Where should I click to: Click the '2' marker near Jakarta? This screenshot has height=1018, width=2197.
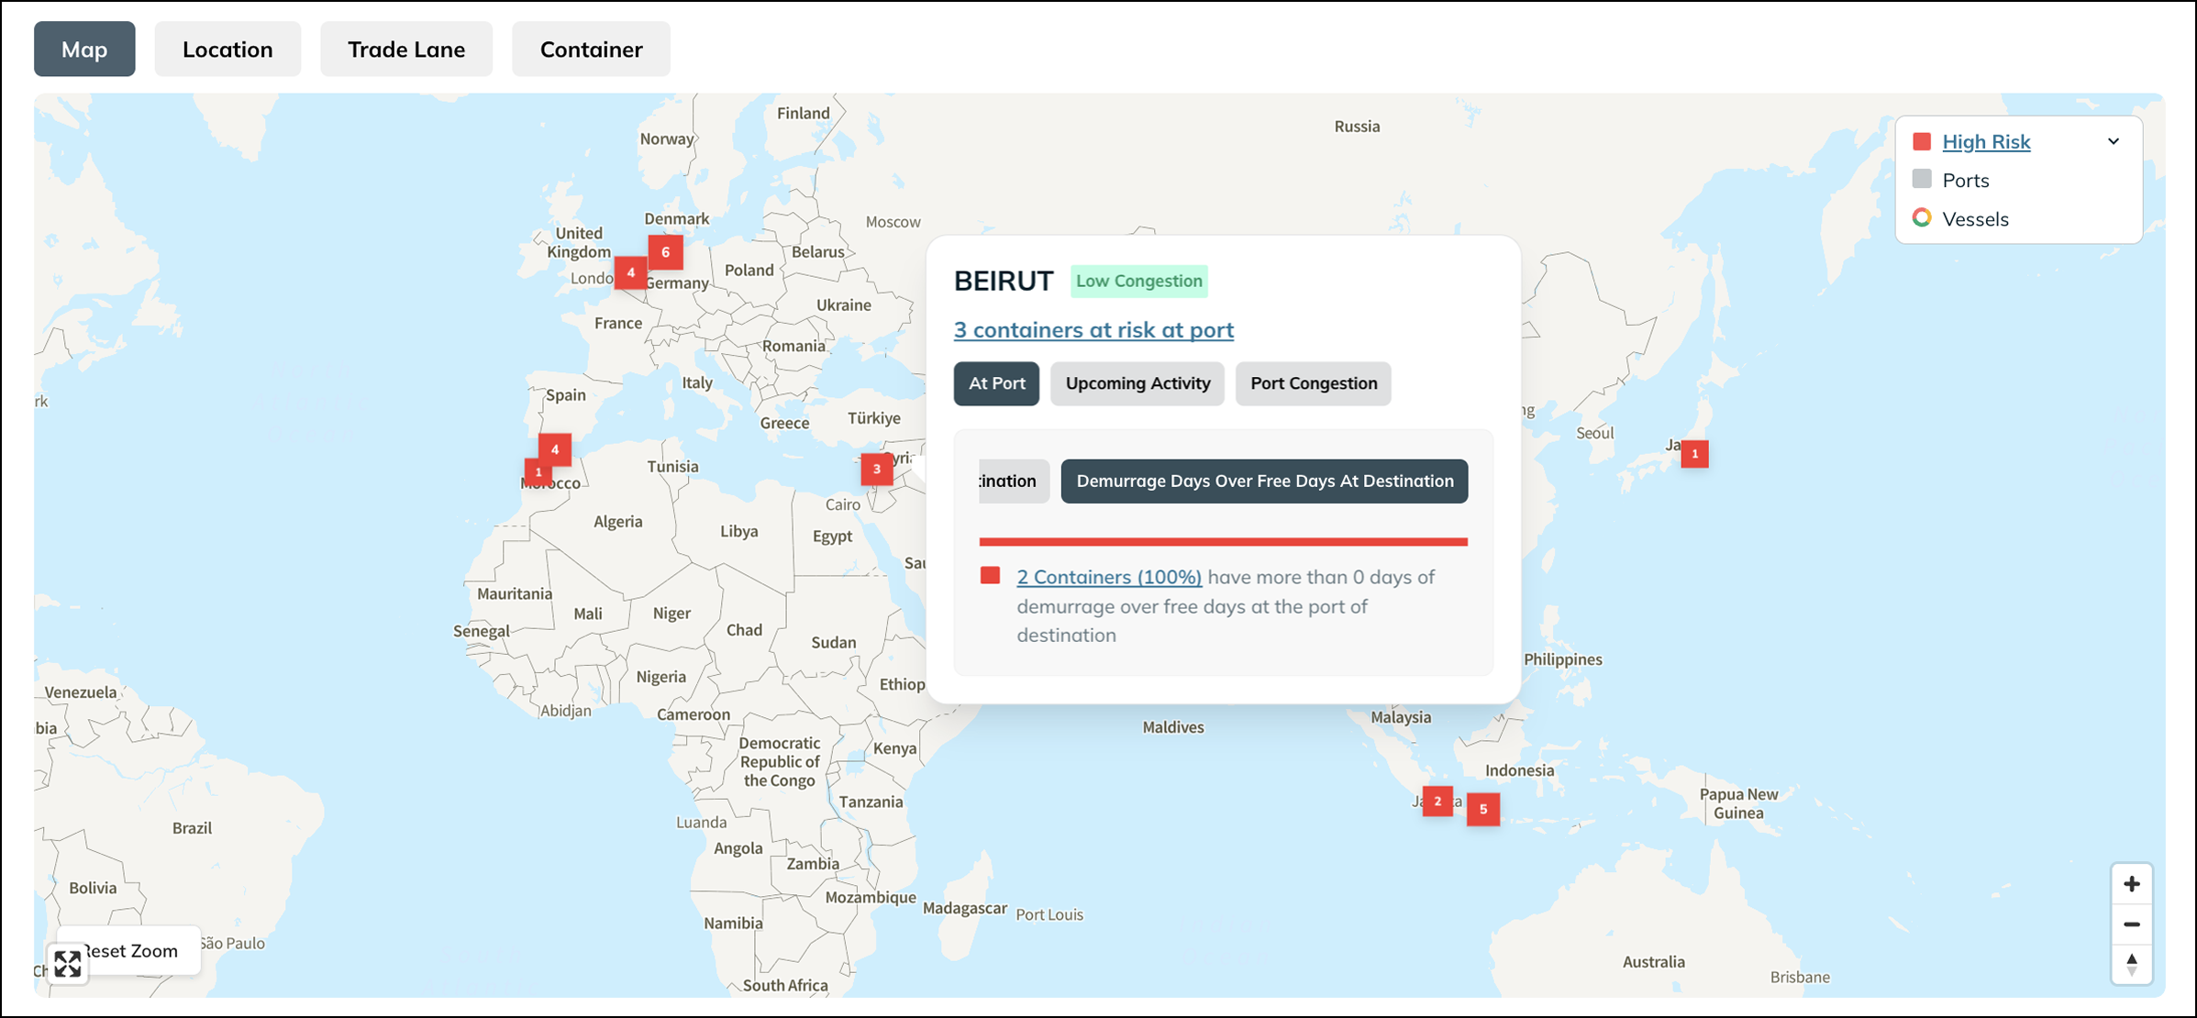(1437, 801)
